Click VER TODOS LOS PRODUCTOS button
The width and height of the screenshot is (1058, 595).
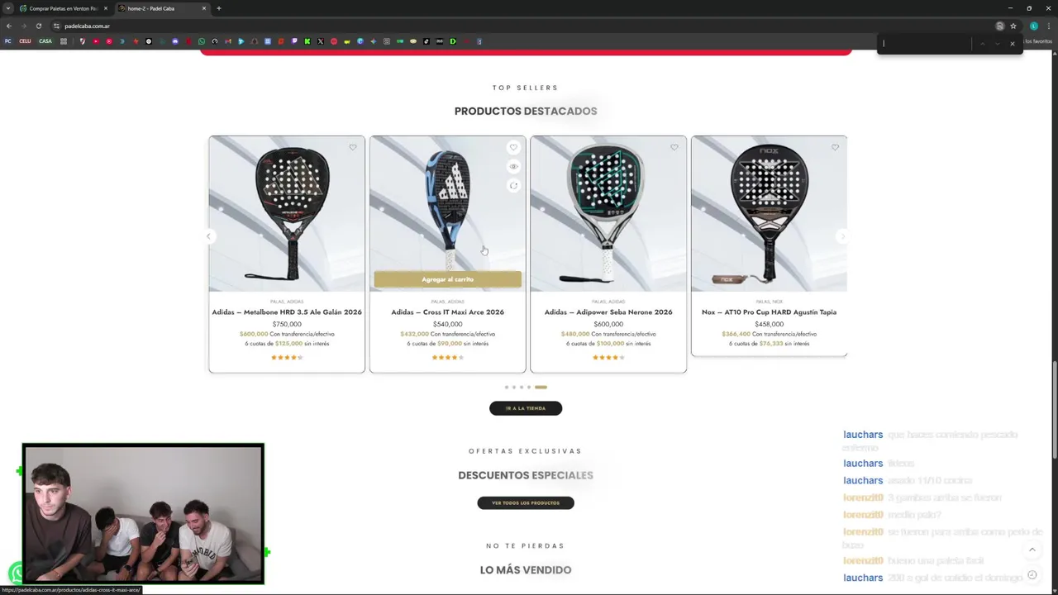click(526, 502)
